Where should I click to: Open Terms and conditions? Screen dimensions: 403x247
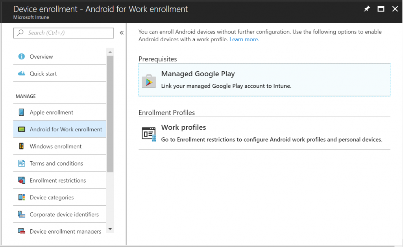(60, 163)
